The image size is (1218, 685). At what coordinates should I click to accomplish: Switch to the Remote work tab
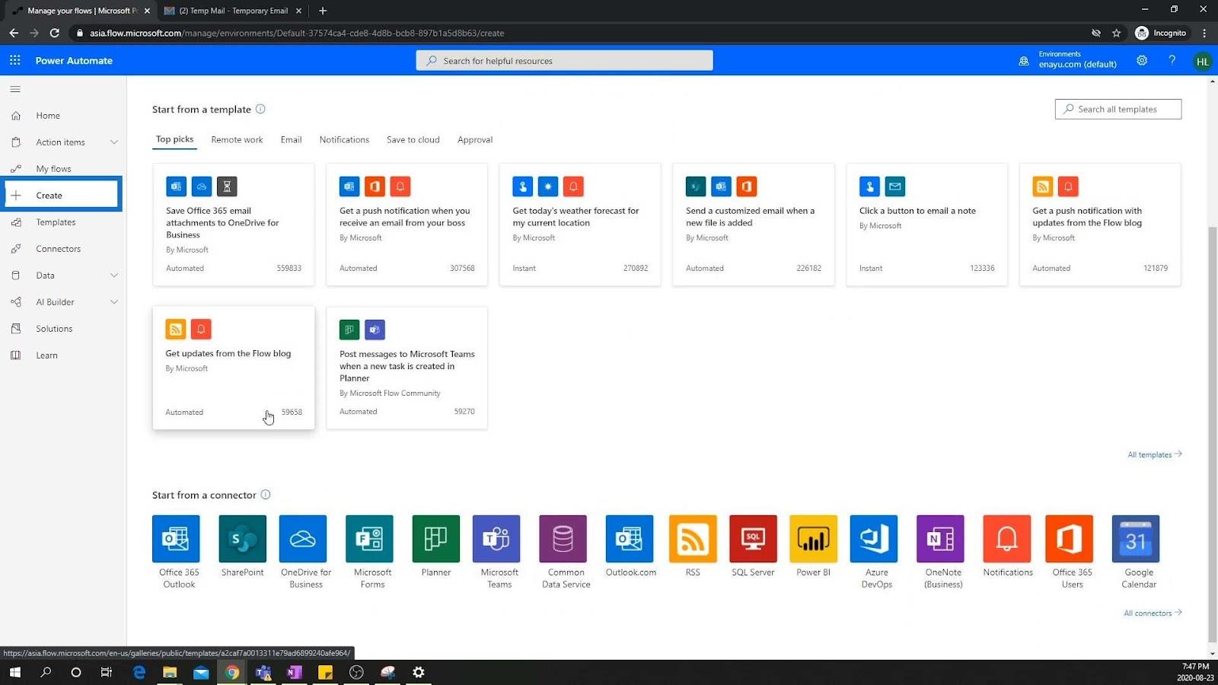click(x=237, y=139)
